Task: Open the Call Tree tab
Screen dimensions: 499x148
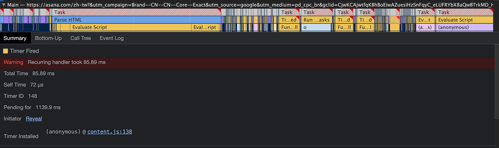Action: pyautogui.click(x=81, y=38)
